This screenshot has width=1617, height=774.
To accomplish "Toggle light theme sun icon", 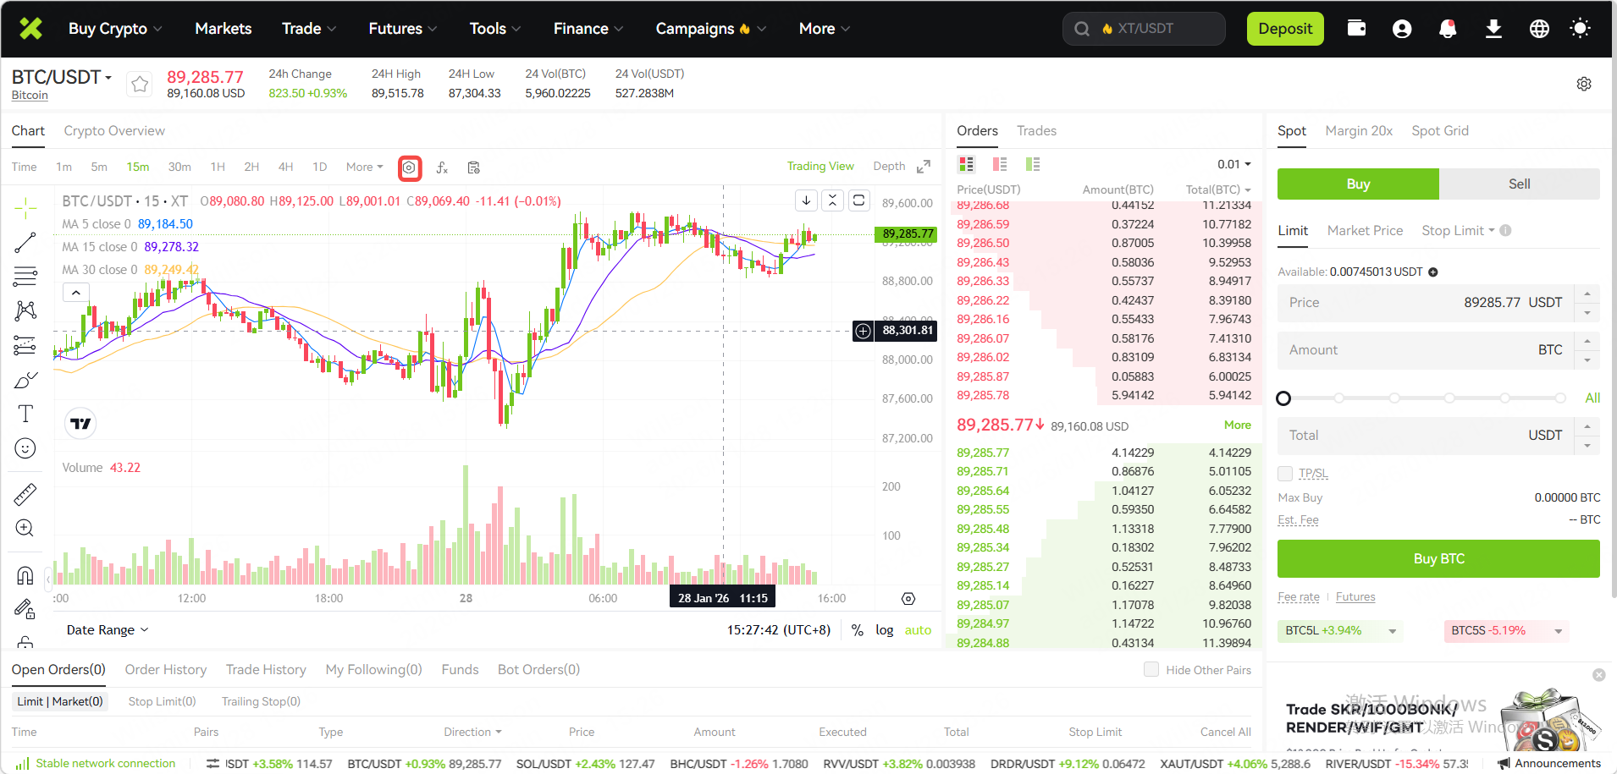I will click(x=1579, y=29).
